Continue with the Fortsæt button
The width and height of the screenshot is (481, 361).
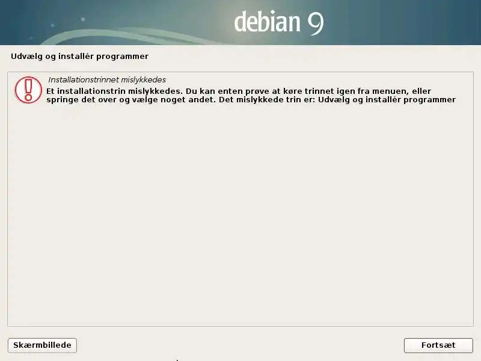438,345
